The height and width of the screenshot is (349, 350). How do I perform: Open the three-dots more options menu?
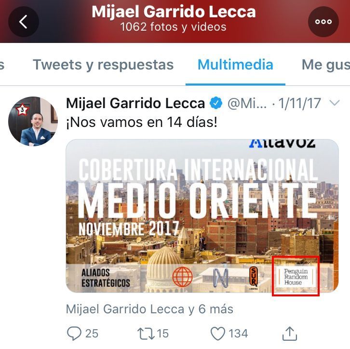323,22
